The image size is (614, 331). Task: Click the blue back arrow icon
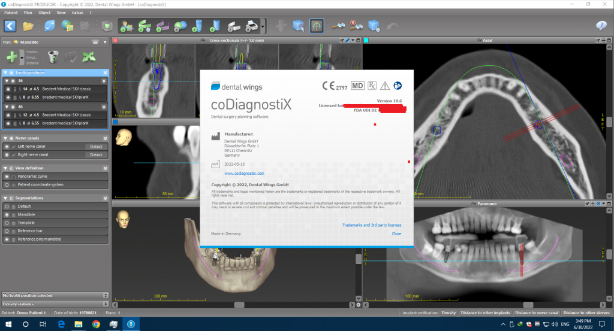tap(10, 26)
